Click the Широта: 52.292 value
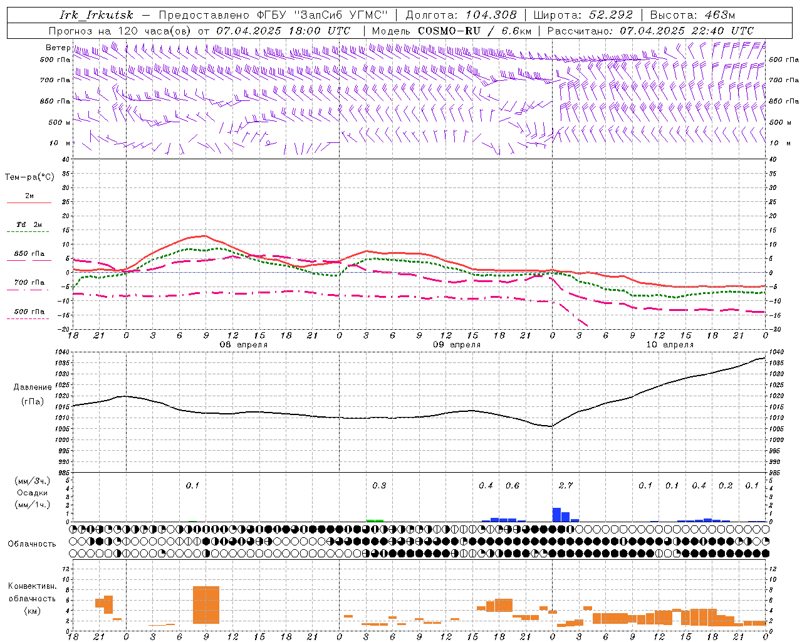Image resolution: width=802 pixels, height=642 pixels. click(x=583, y=15)
